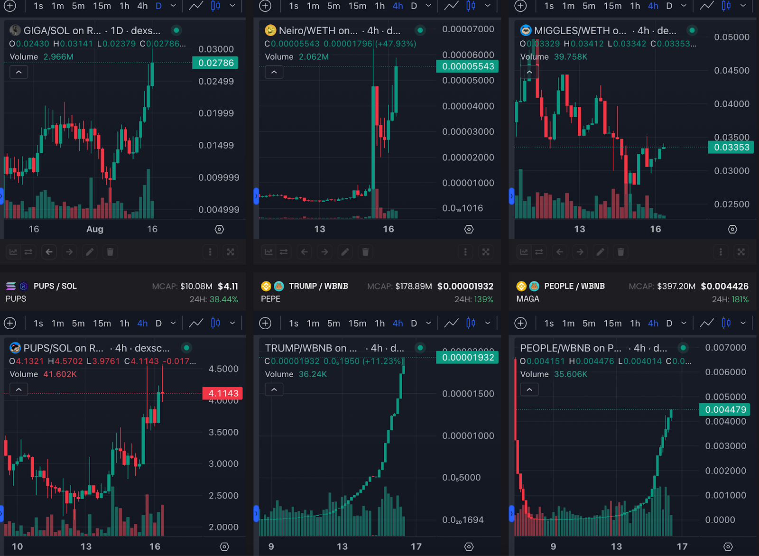Expand Neiro/WETH chart to fullscreen
The image size is (759, 556).
[486, 252]
